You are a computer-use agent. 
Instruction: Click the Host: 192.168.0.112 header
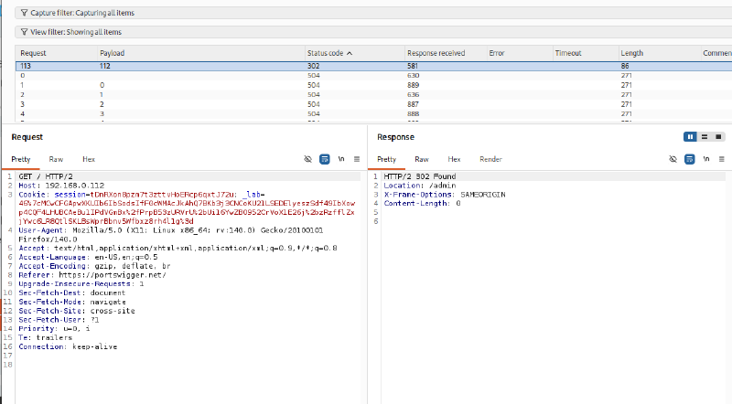pyautogui.click(x=61, y=186)
